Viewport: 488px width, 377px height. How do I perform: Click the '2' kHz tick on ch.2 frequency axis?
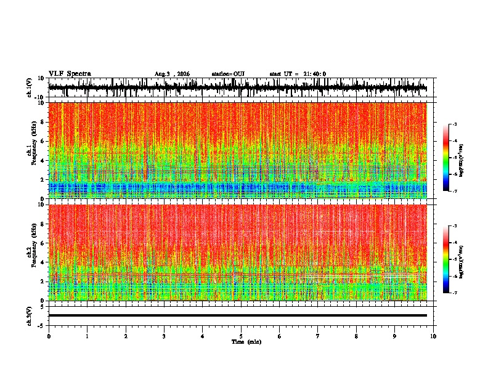[43, 282]
